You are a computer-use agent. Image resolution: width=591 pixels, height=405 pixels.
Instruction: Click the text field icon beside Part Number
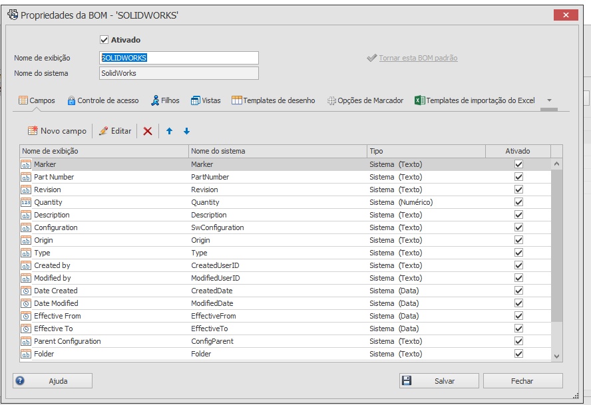click(26, 177)
